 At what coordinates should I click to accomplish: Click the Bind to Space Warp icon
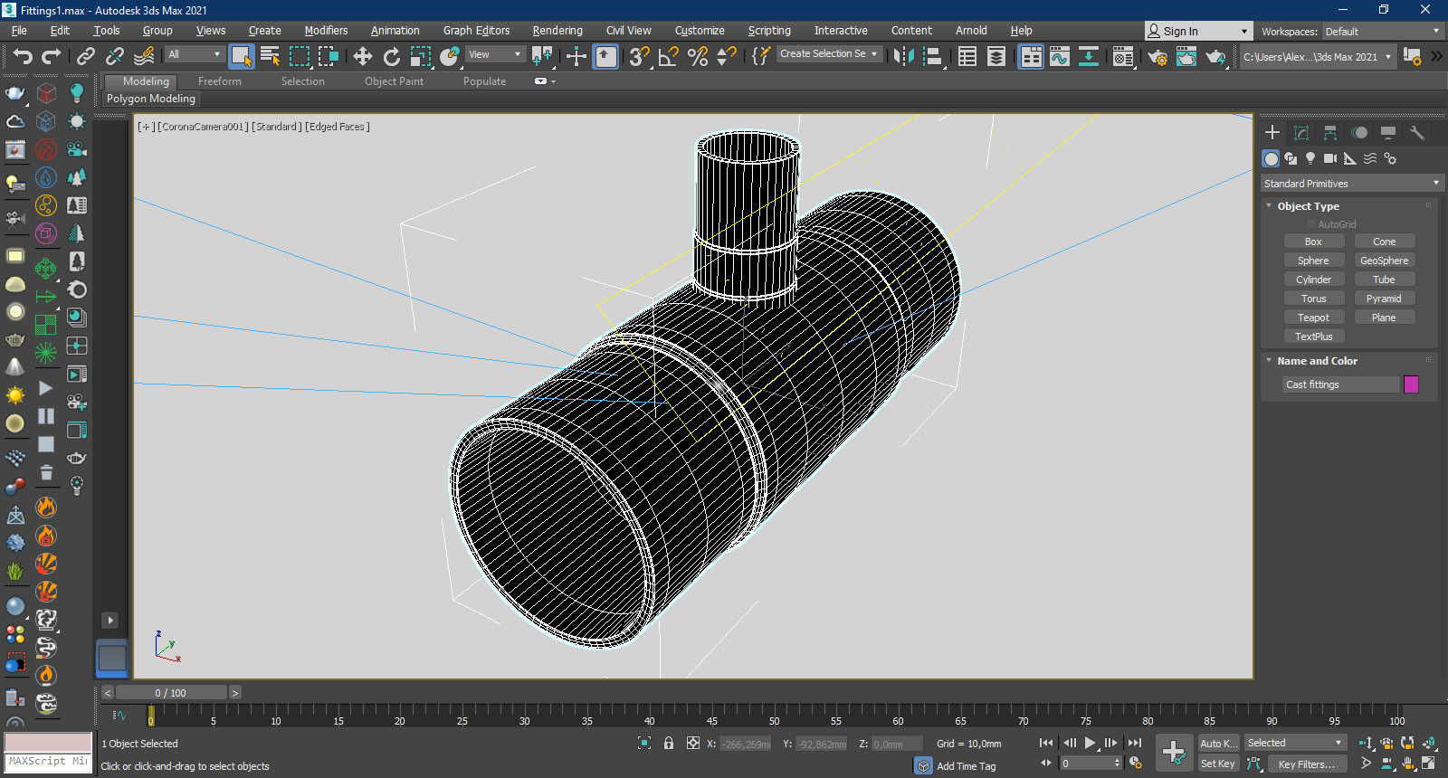click(x=144, y=56)
